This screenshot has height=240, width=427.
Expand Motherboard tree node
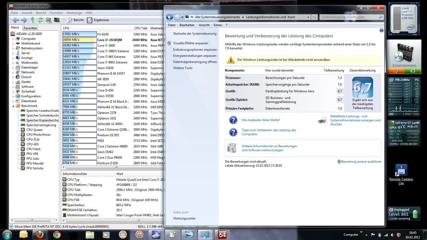pyautogui.click(x=13, y=44)
